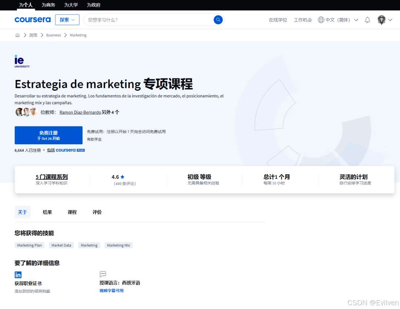This screenshot has width=400, height=309.
Task: Click the (449 条评论) reviews text
Action: click(125, 184)
